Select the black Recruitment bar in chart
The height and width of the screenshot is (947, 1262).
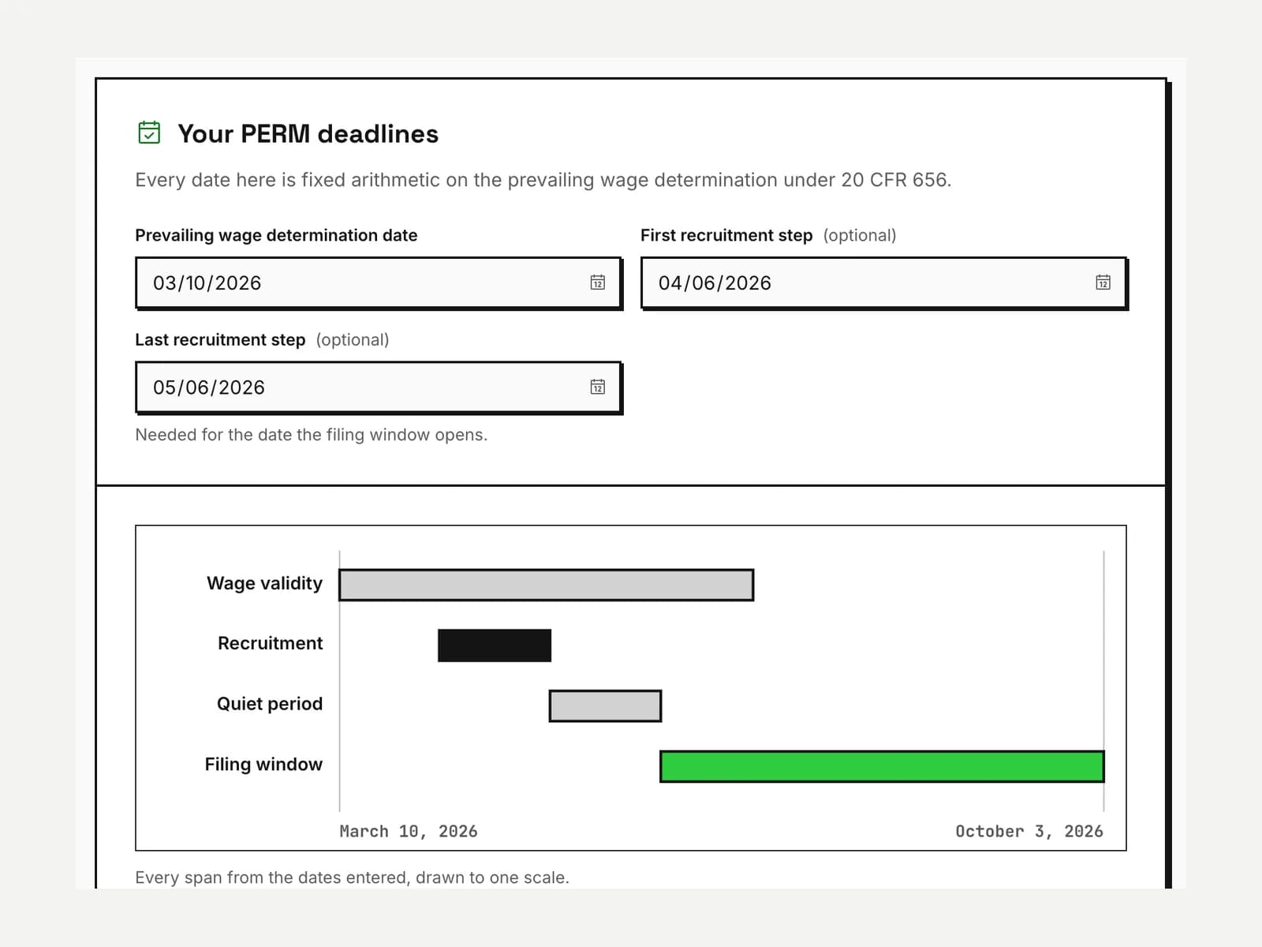coord(495,646)
